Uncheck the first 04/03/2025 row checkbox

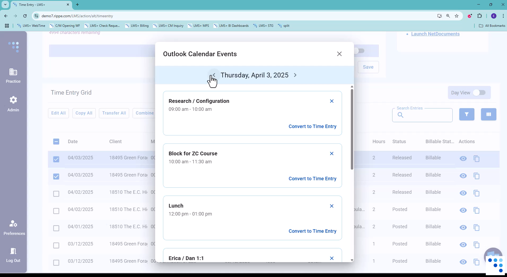coord(56,159)
